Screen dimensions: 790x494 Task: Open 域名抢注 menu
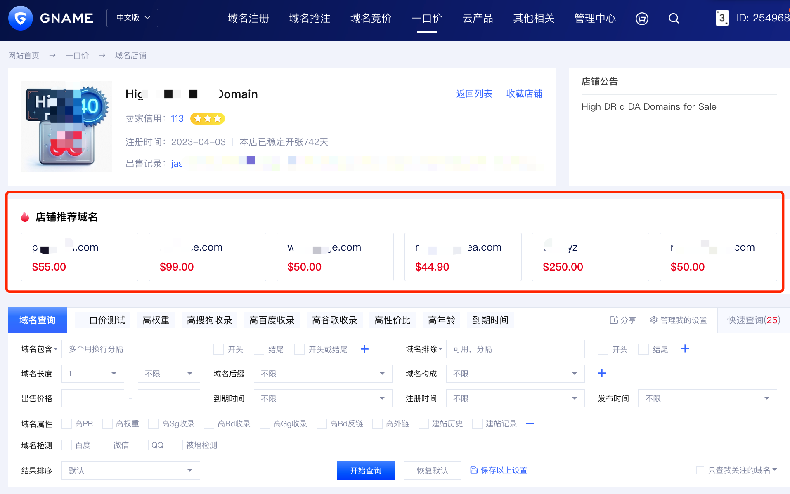310,18
